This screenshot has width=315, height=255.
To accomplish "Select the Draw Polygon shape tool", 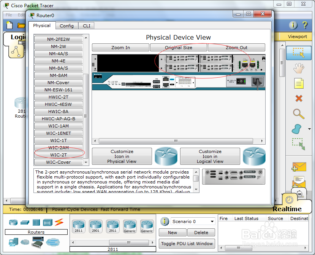I will [296, 129].
